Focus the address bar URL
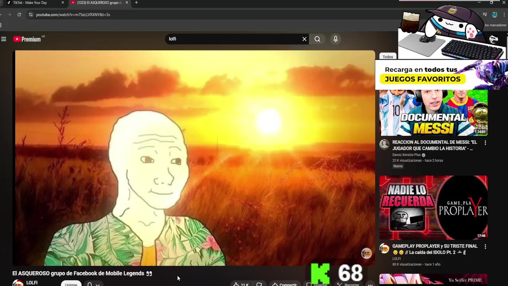The image size is (508, 286). point(73,15)
